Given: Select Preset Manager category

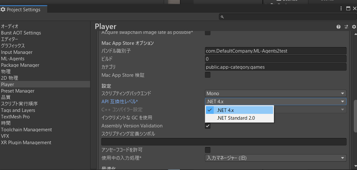Looking at the screenshot, I should (x=45, y=91).
